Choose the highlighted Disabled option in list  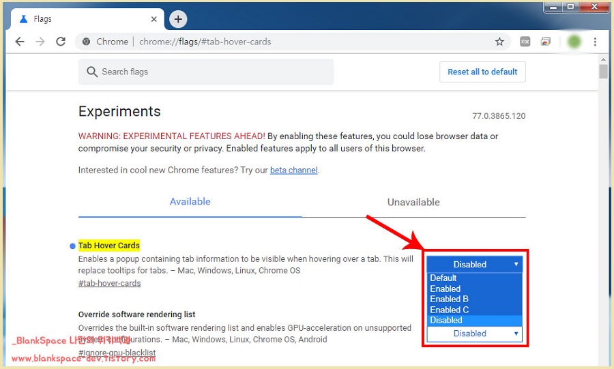click(474, 320)
